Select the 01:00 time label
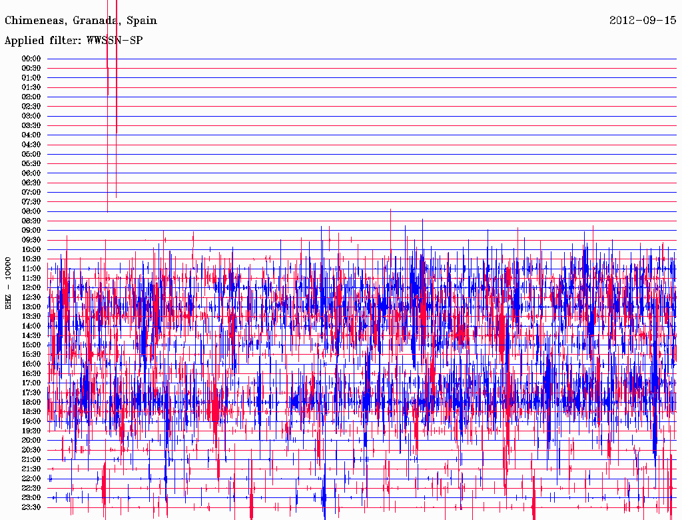Image resolution: width=682 pixels, height=520 pixels. [31, 78]
